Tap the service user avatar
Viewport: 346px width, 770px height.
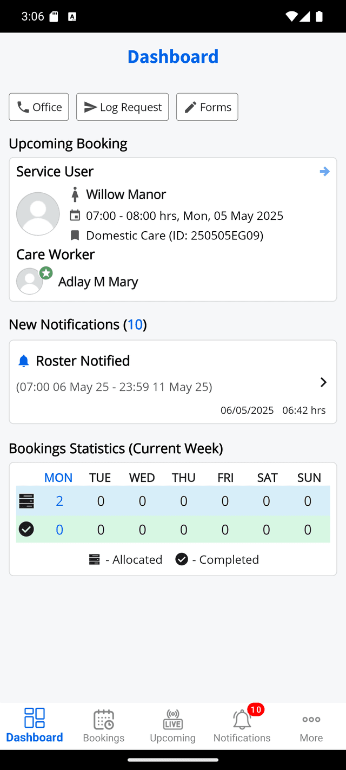click(38, 214)
